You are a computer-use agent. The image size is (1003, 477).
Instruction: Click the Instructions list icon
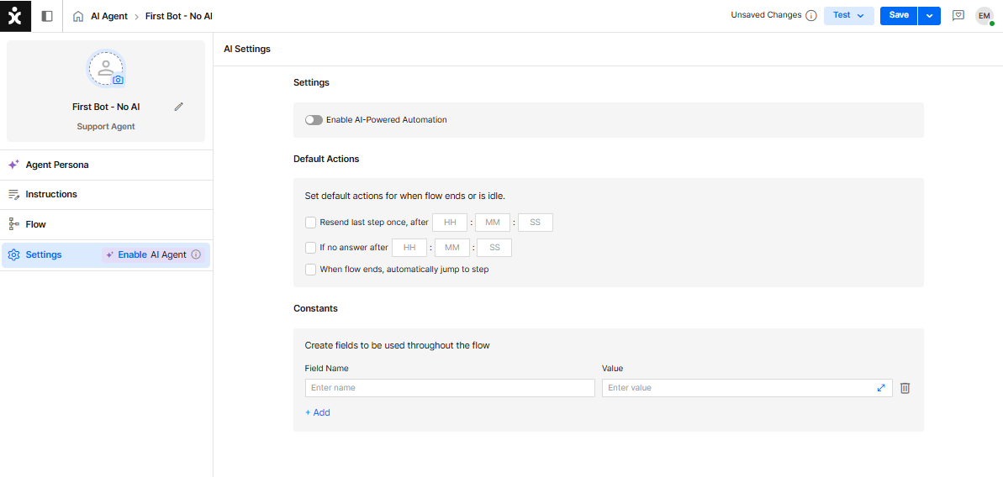[13, 194]
